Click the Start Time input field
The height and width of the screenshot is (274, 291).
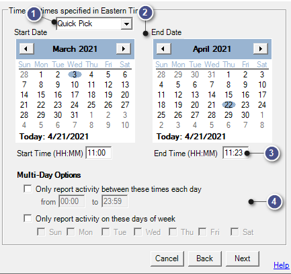(x=99, y=153)
